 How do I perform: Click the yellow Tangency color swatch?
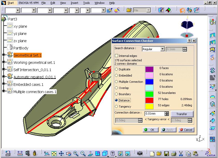(x=149, y=107)
